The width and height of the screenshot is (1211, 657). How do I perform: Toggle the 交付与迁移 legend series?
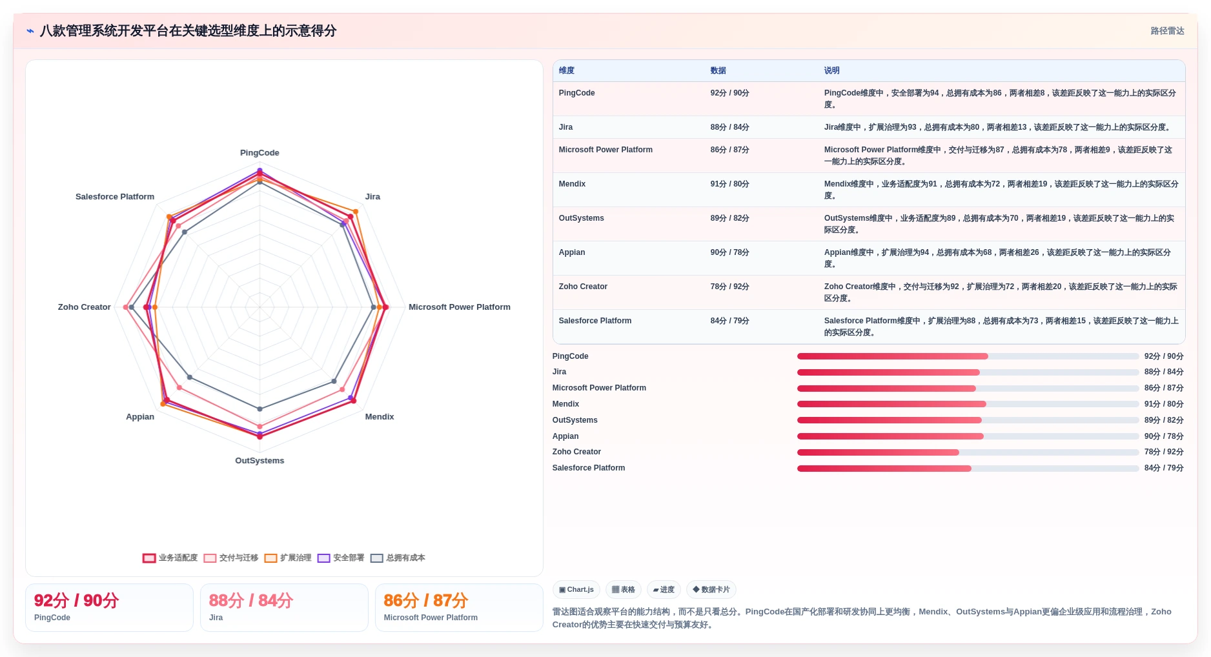[x=230, y=558]
